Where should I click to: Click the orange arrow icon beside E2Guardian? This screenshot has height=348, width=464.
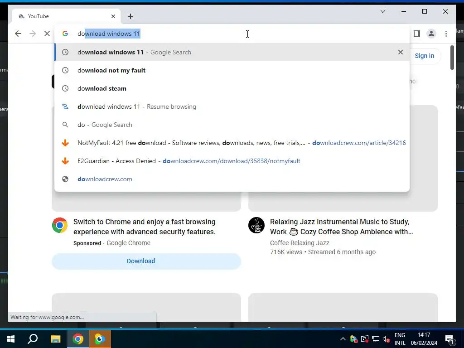(x=65, y=161)
